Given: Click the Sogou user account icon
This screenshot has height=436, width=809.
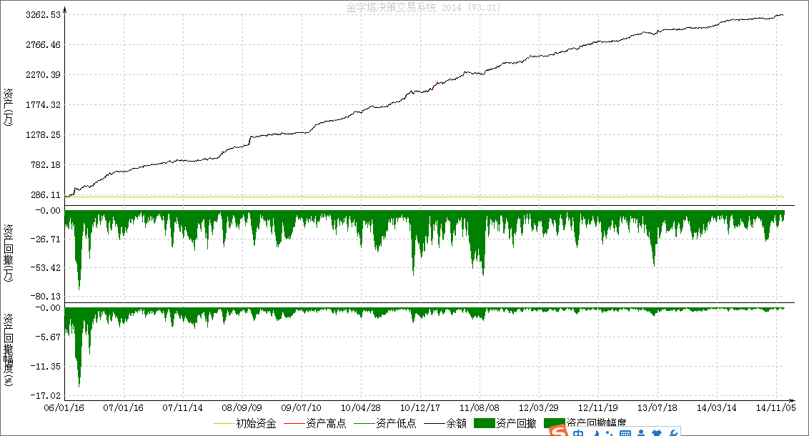Looking at the screenshot, I should tap(640, 432).
